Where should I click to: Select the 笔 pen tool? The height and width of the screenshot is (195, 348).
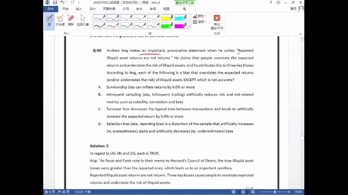[x=49, y=21]
